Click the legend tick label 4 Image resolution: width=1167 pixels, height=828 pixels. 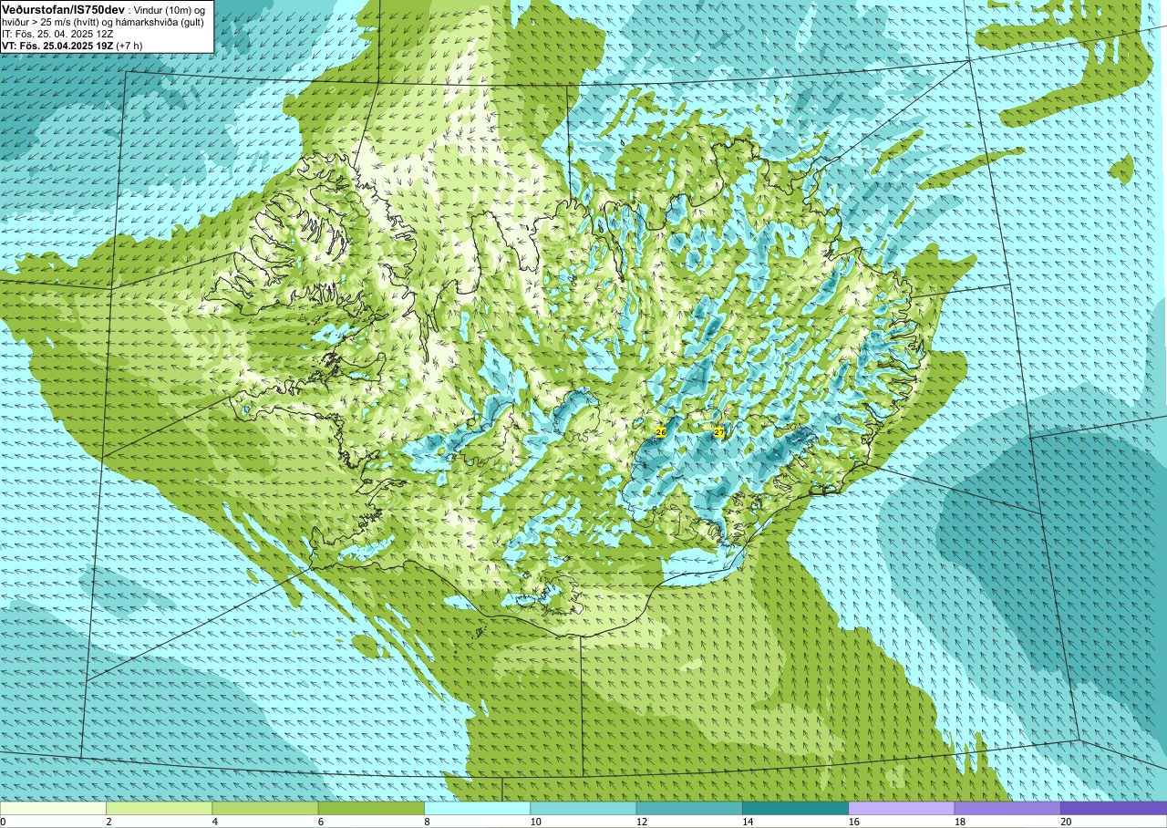click(215, 822)
